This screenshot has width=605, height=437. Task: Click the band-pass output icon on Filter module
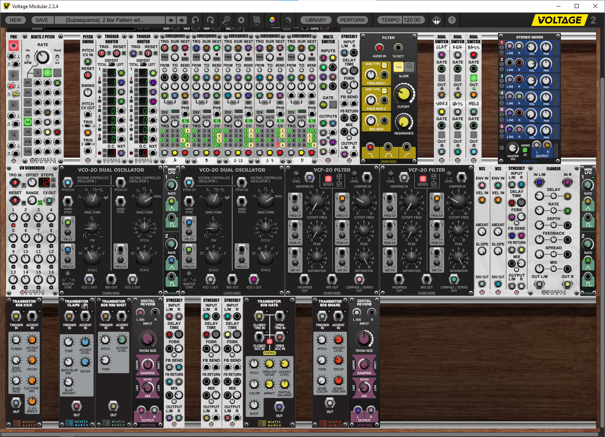coord(388,154)
